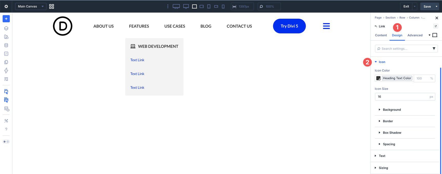Click the layout and eye icon in sidebar
442x174 pixels.
click(x=7, y=109)
